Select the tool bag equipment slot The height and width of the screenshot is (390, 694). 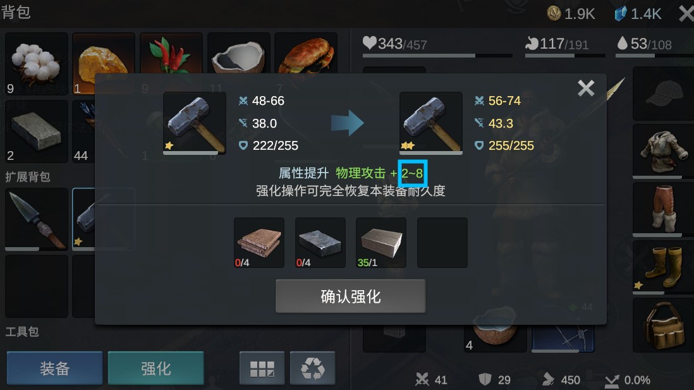(663, 326)
